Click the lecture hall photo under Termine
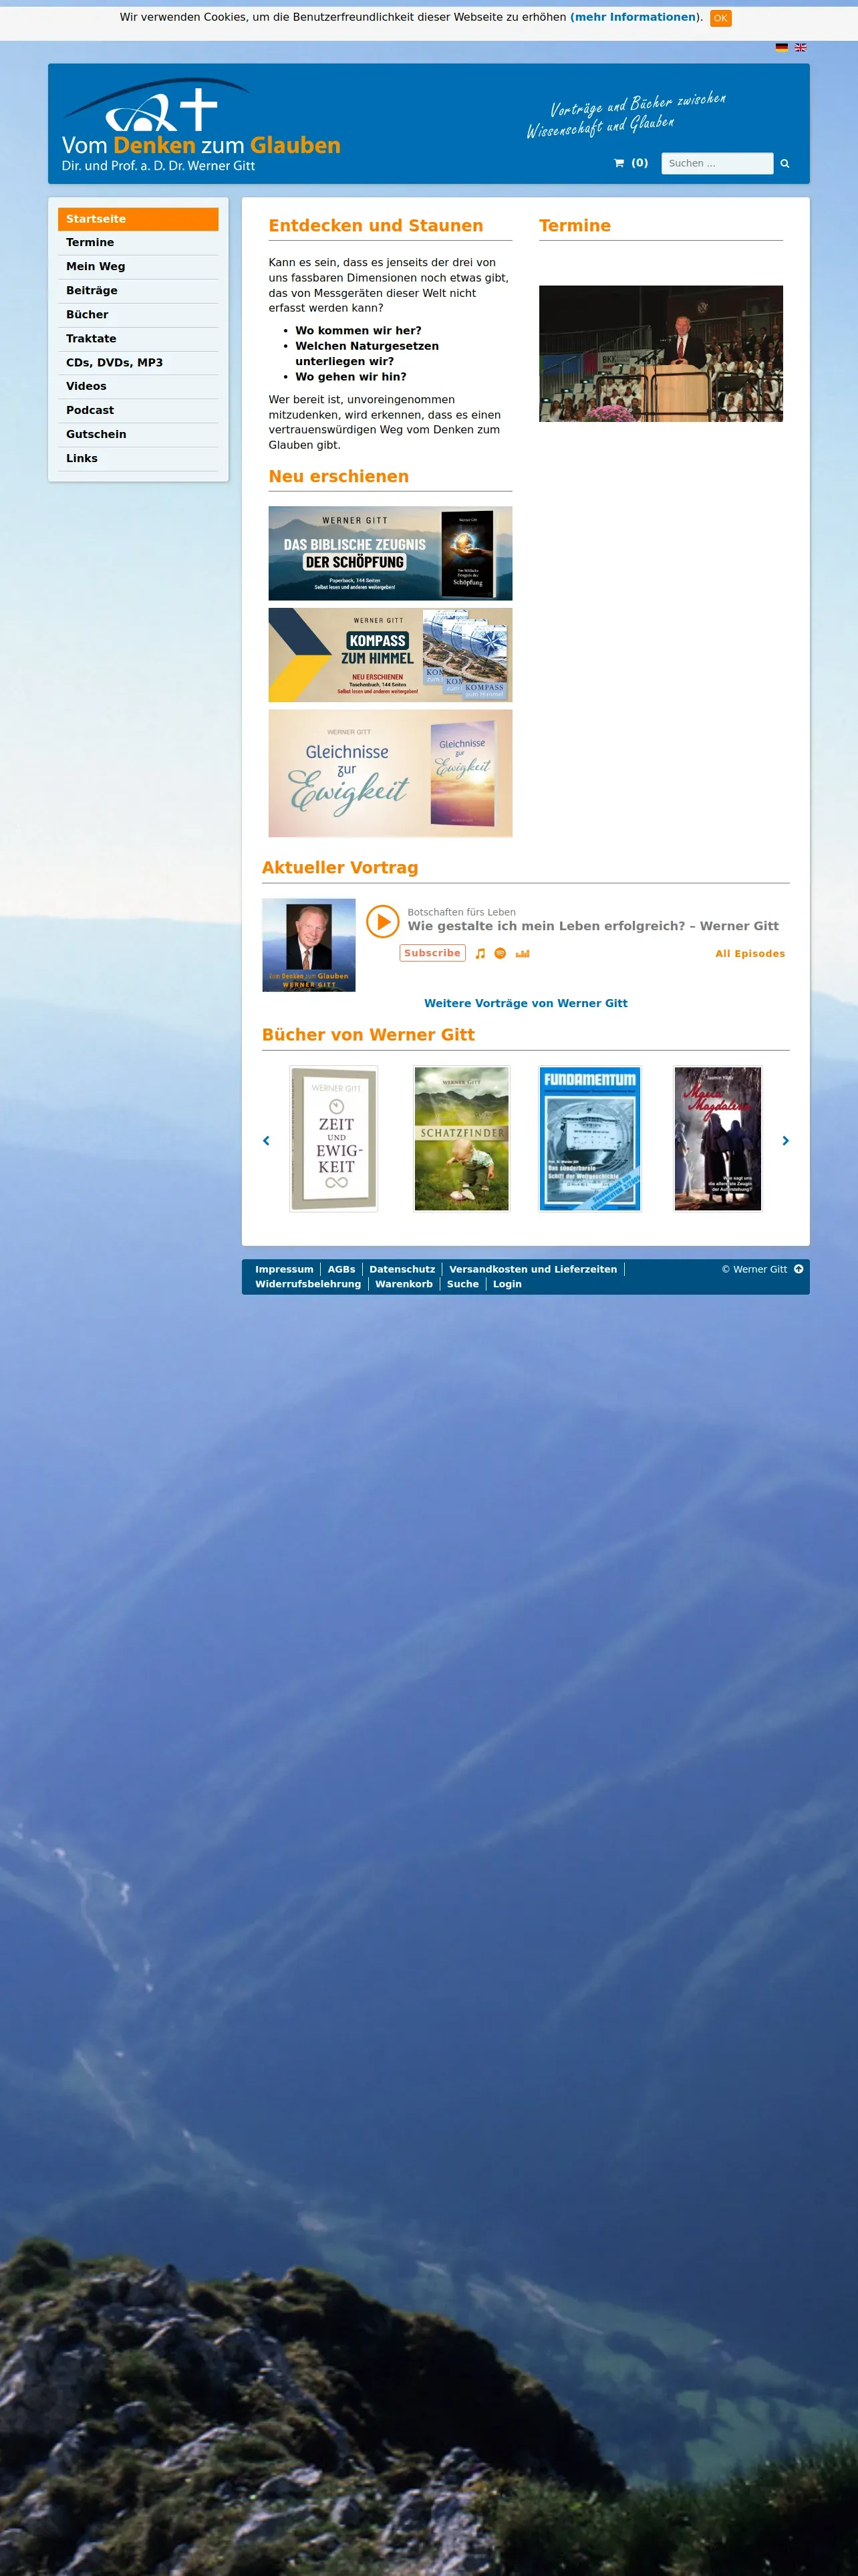The image size is (858, 2576). pos(662,354)
